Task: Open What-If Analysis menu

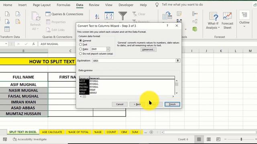Action: (213, 20)
